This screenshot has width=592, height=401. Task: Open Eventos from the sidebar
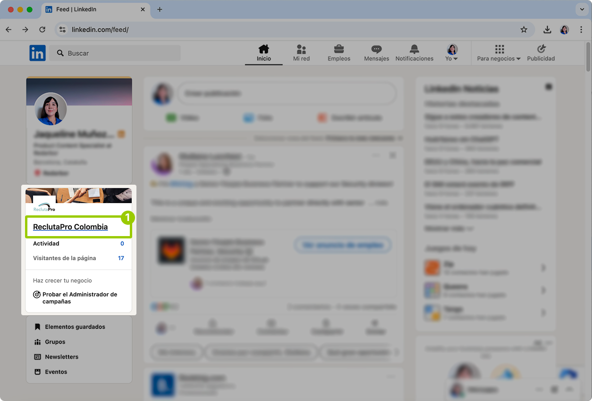[x=57, y=372]
